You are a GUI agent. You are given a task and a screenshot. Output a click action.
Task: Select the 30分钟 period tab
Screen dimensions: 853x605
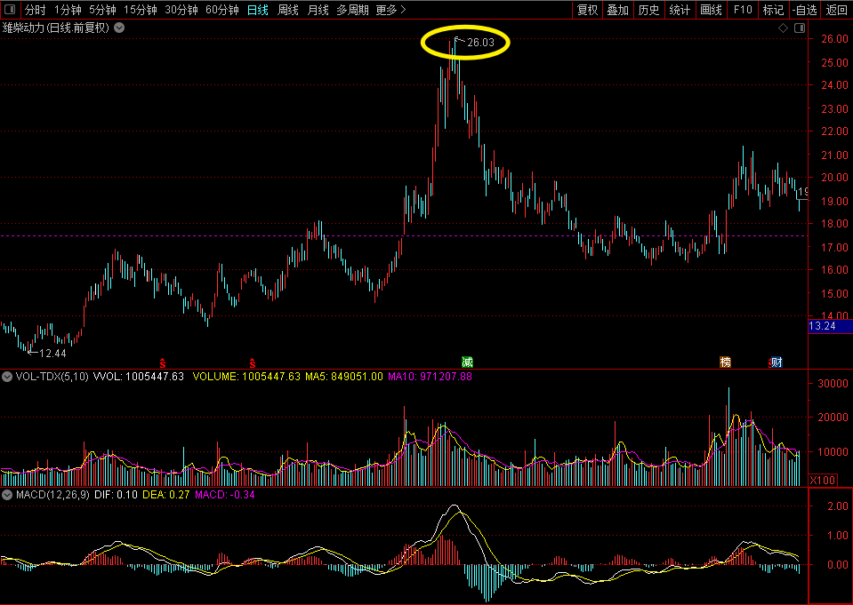(181, 10)
